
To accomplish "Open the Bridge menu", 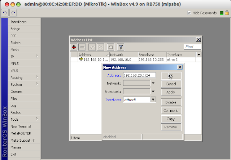I will 24,29.
